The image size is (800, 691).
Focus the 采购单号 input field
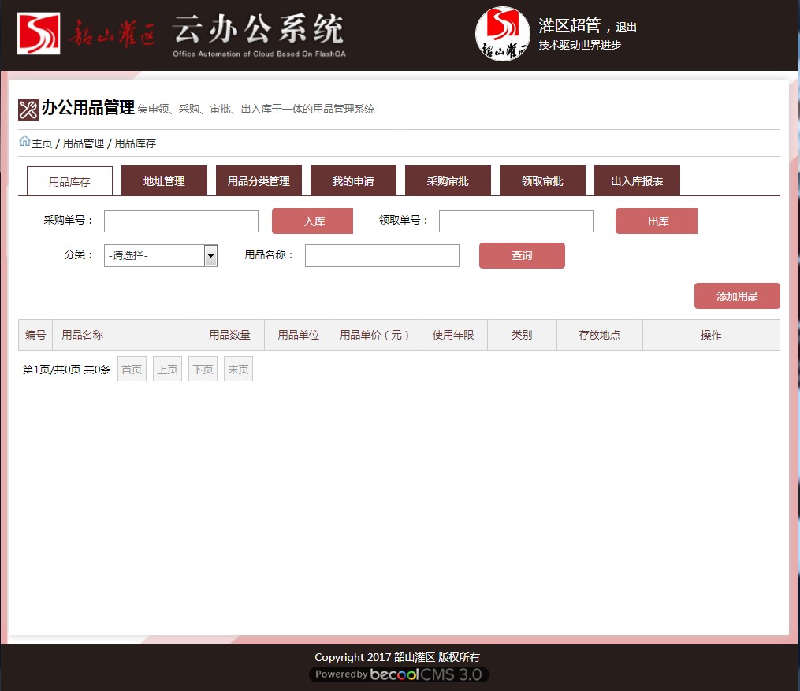tap(181, 221)
